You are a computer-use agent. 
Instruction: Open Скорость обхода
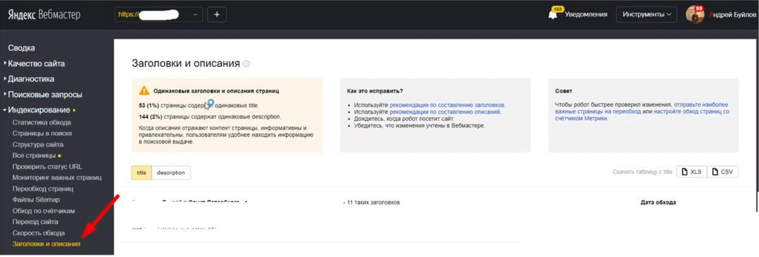coord(39,233)
